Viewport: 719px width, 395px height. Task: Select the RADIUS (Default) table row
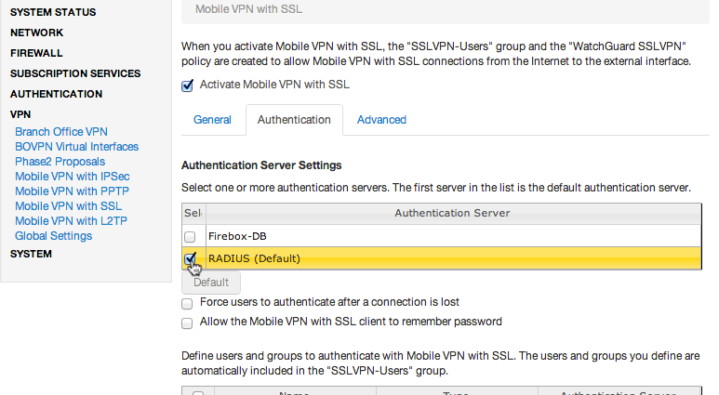pos(442,258)
